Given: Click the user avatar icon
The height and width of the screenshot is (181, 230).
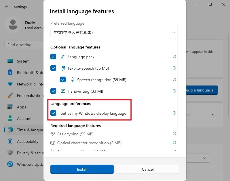Looking at the screenshot, I should coord(13,25).
